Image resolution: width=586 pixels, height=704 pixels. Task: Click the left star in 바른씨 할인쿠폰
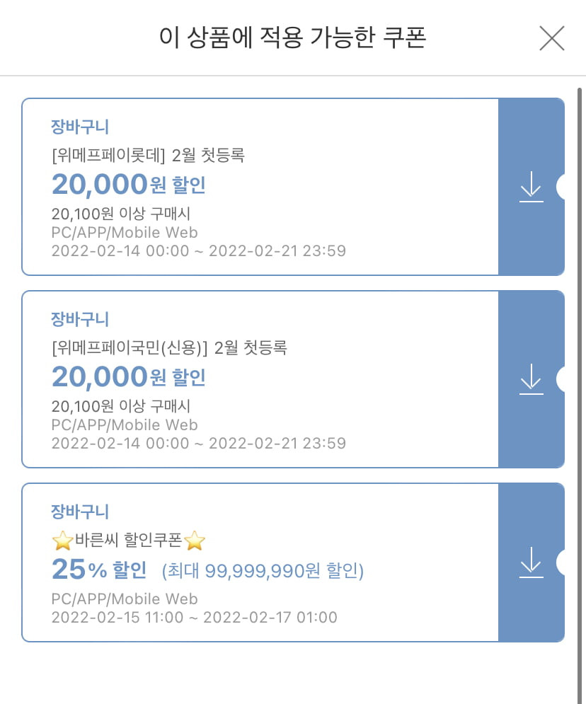tap(62, 540)
